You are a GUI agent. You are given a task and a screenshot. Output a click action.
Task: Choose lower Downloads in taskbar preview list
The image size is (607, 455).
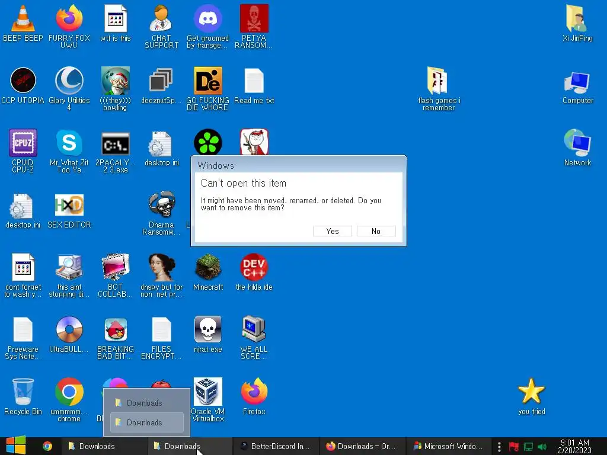pyautogui.click(x=147, y=422)
